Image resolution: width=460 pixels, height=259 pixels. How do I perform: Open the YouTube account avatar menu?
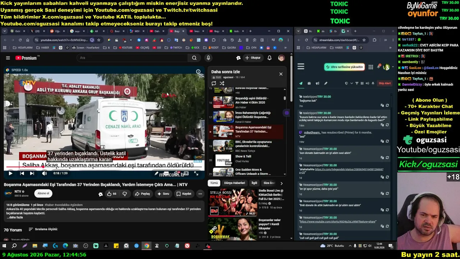(281, 58)
